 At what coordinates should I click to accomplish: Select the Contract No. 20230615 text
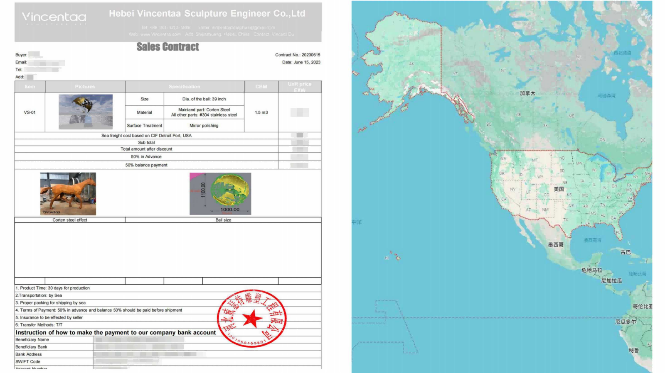pyautogui.click(x=298, y=55)
